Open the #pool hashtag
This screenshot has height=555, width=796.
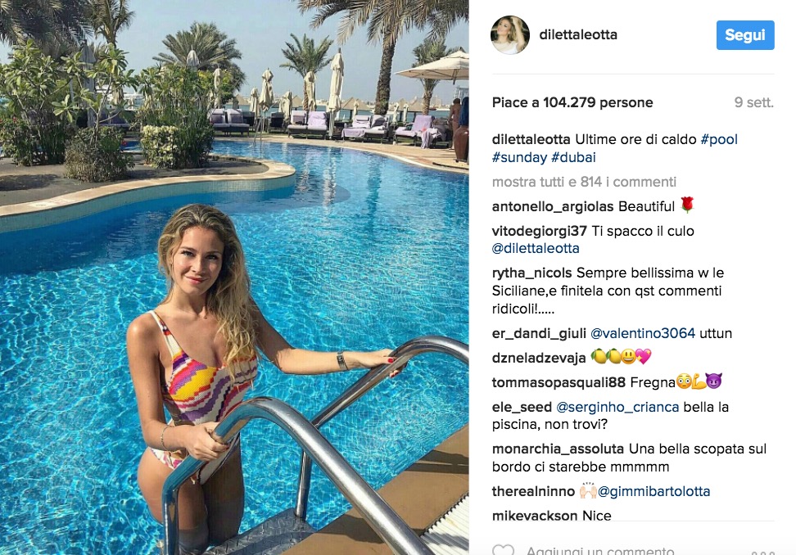point(719,139)
